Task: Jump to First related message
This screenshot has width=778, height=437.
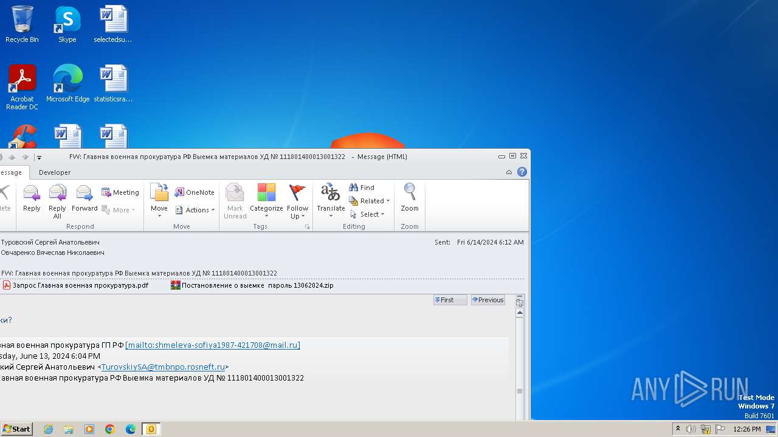Action: (x=450, y=300)
